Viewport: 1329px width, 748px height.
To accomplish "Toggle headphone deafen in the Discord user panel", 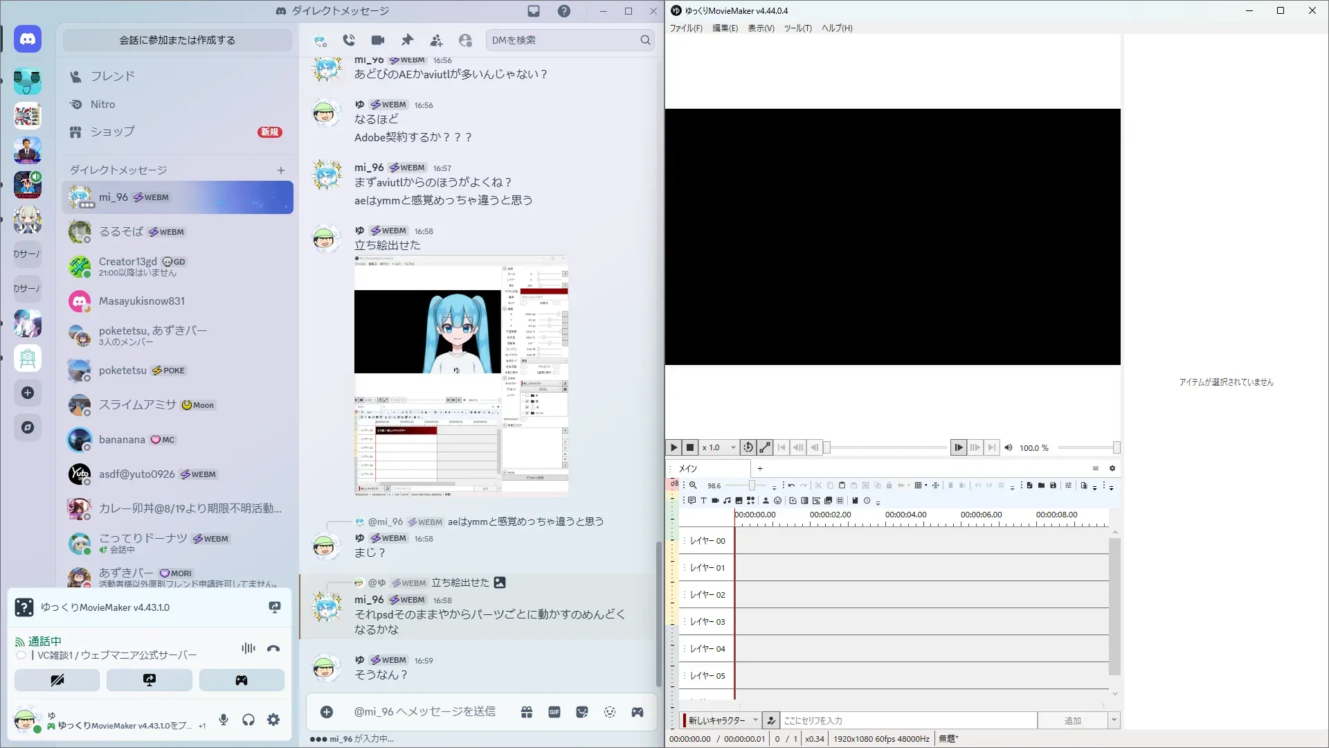I will (248, 720).
